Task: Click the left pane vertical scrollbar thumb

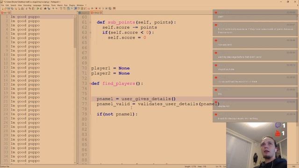Action: (75, 32)
